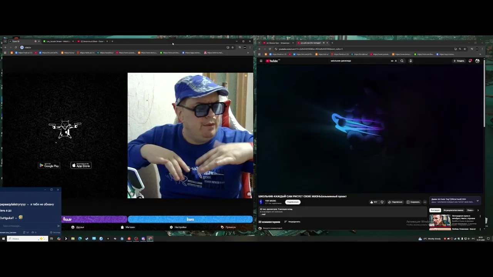Open Упорядочить comments sort dropdown
This screenshot has width=493, height=277.
coord(292,222)
